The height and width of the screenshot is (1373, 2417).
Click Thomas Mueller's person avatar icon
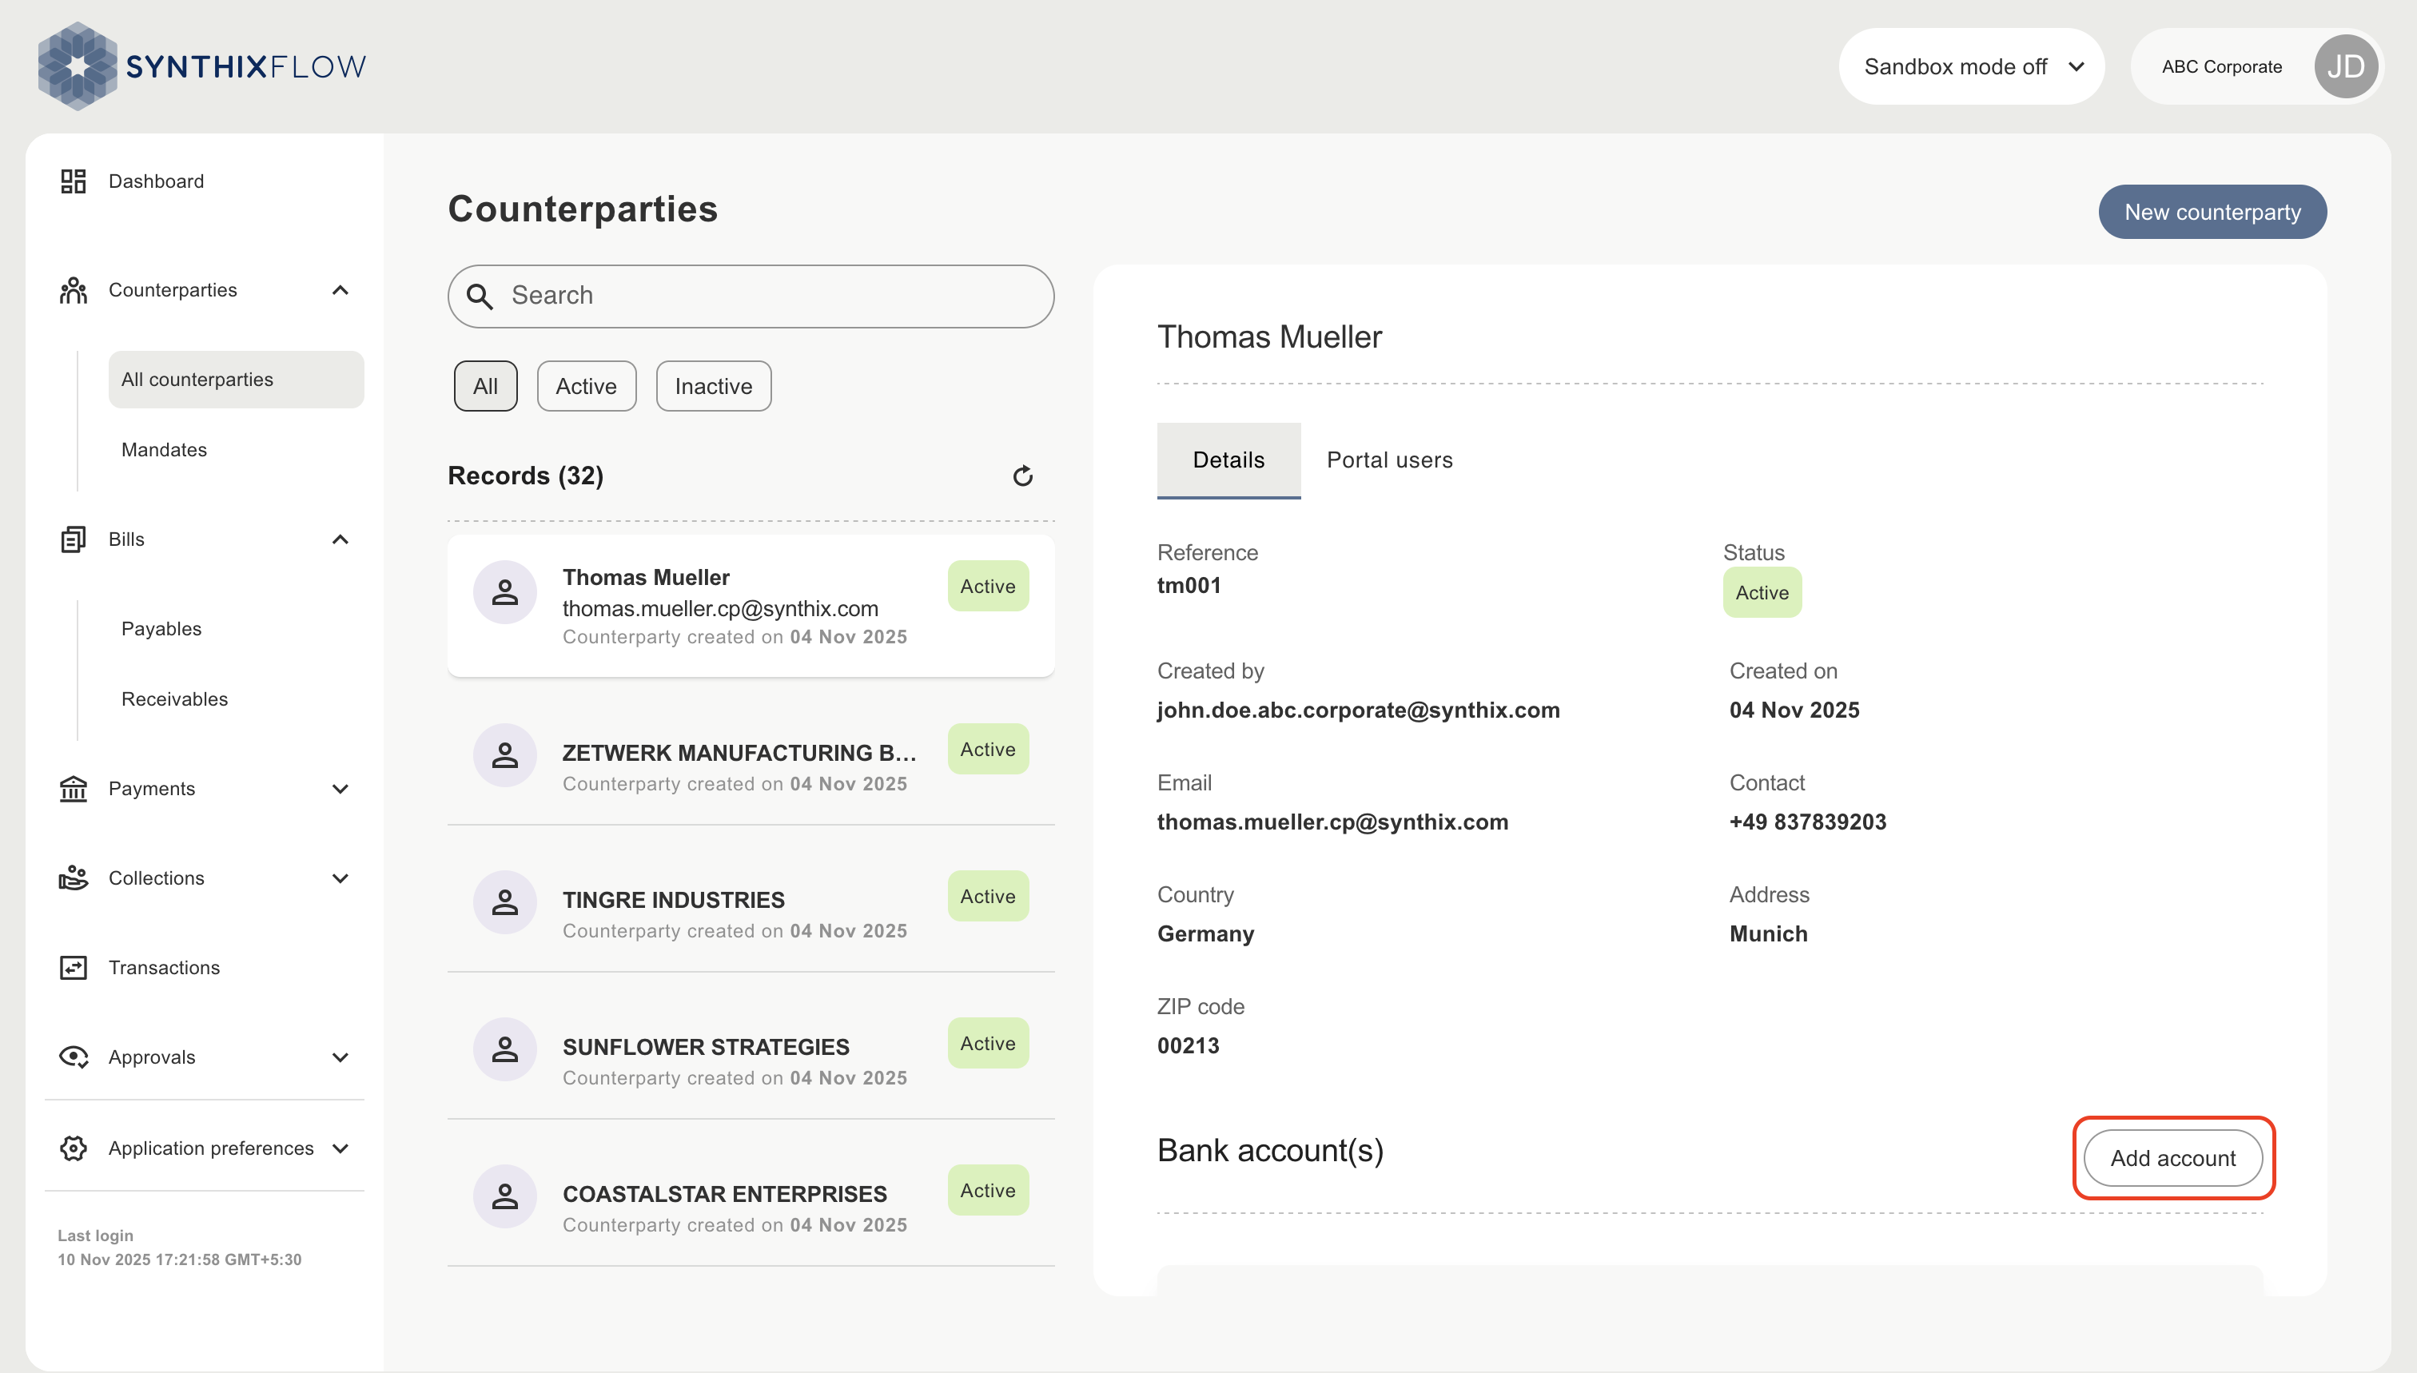point(504,592)
